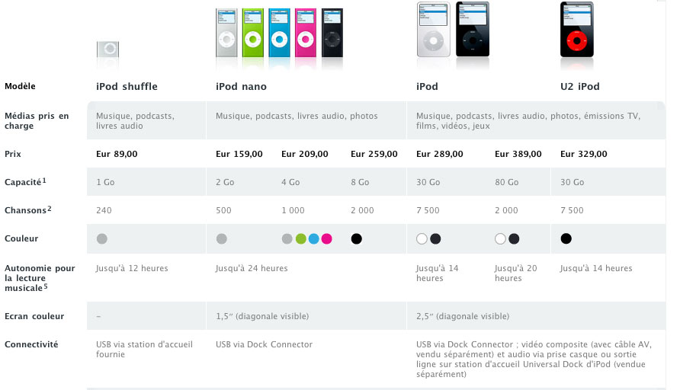
Task: Click the U2 iPod model heading
Action: [580, 87]
